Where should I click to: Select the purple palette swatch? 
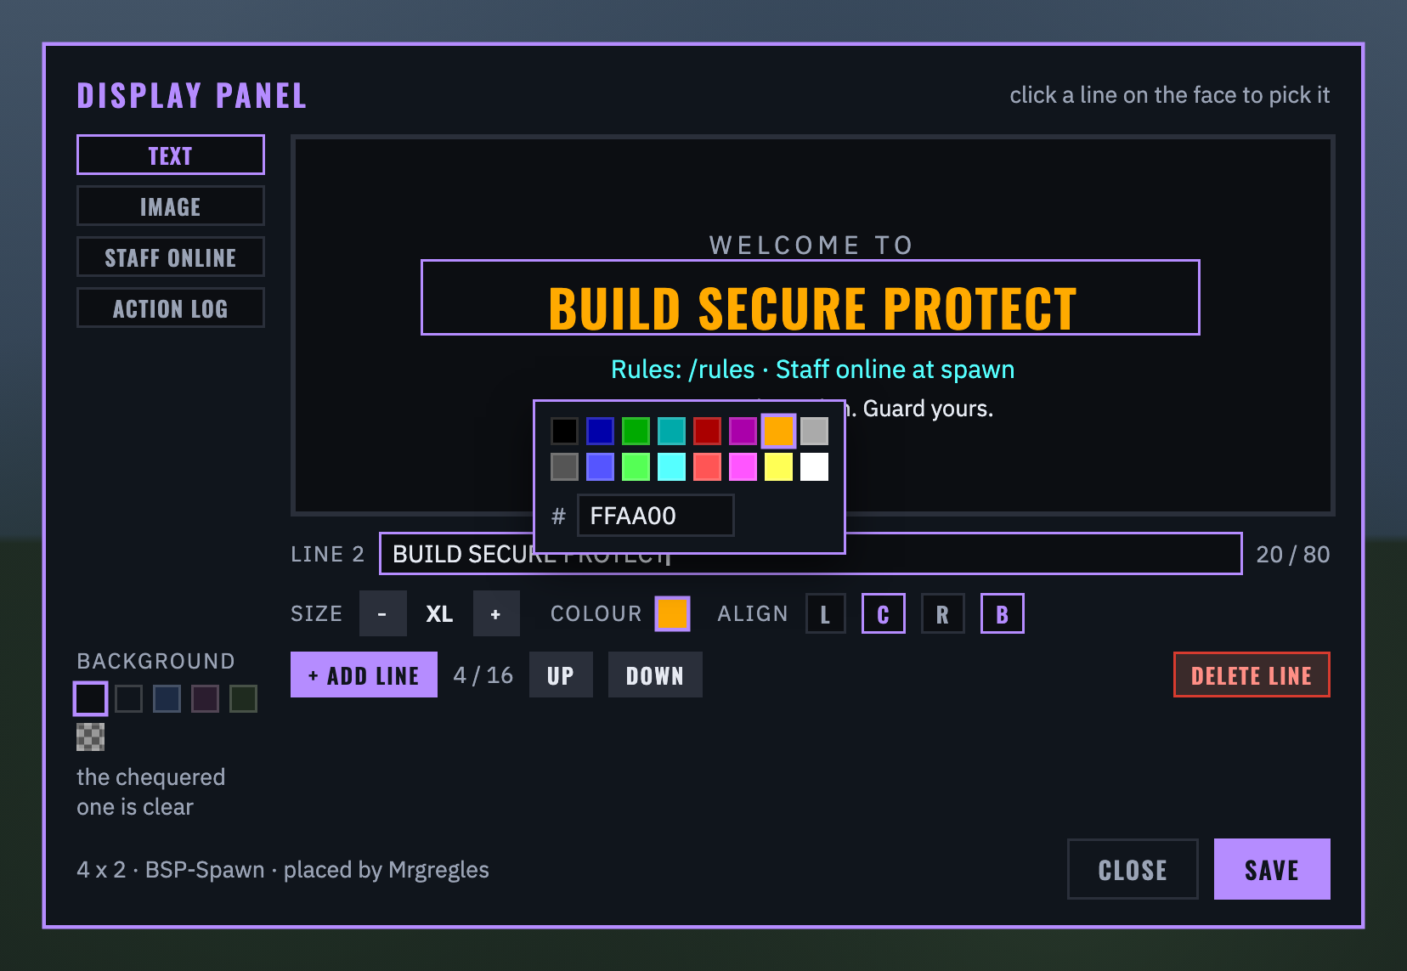(x=743, y=431)
